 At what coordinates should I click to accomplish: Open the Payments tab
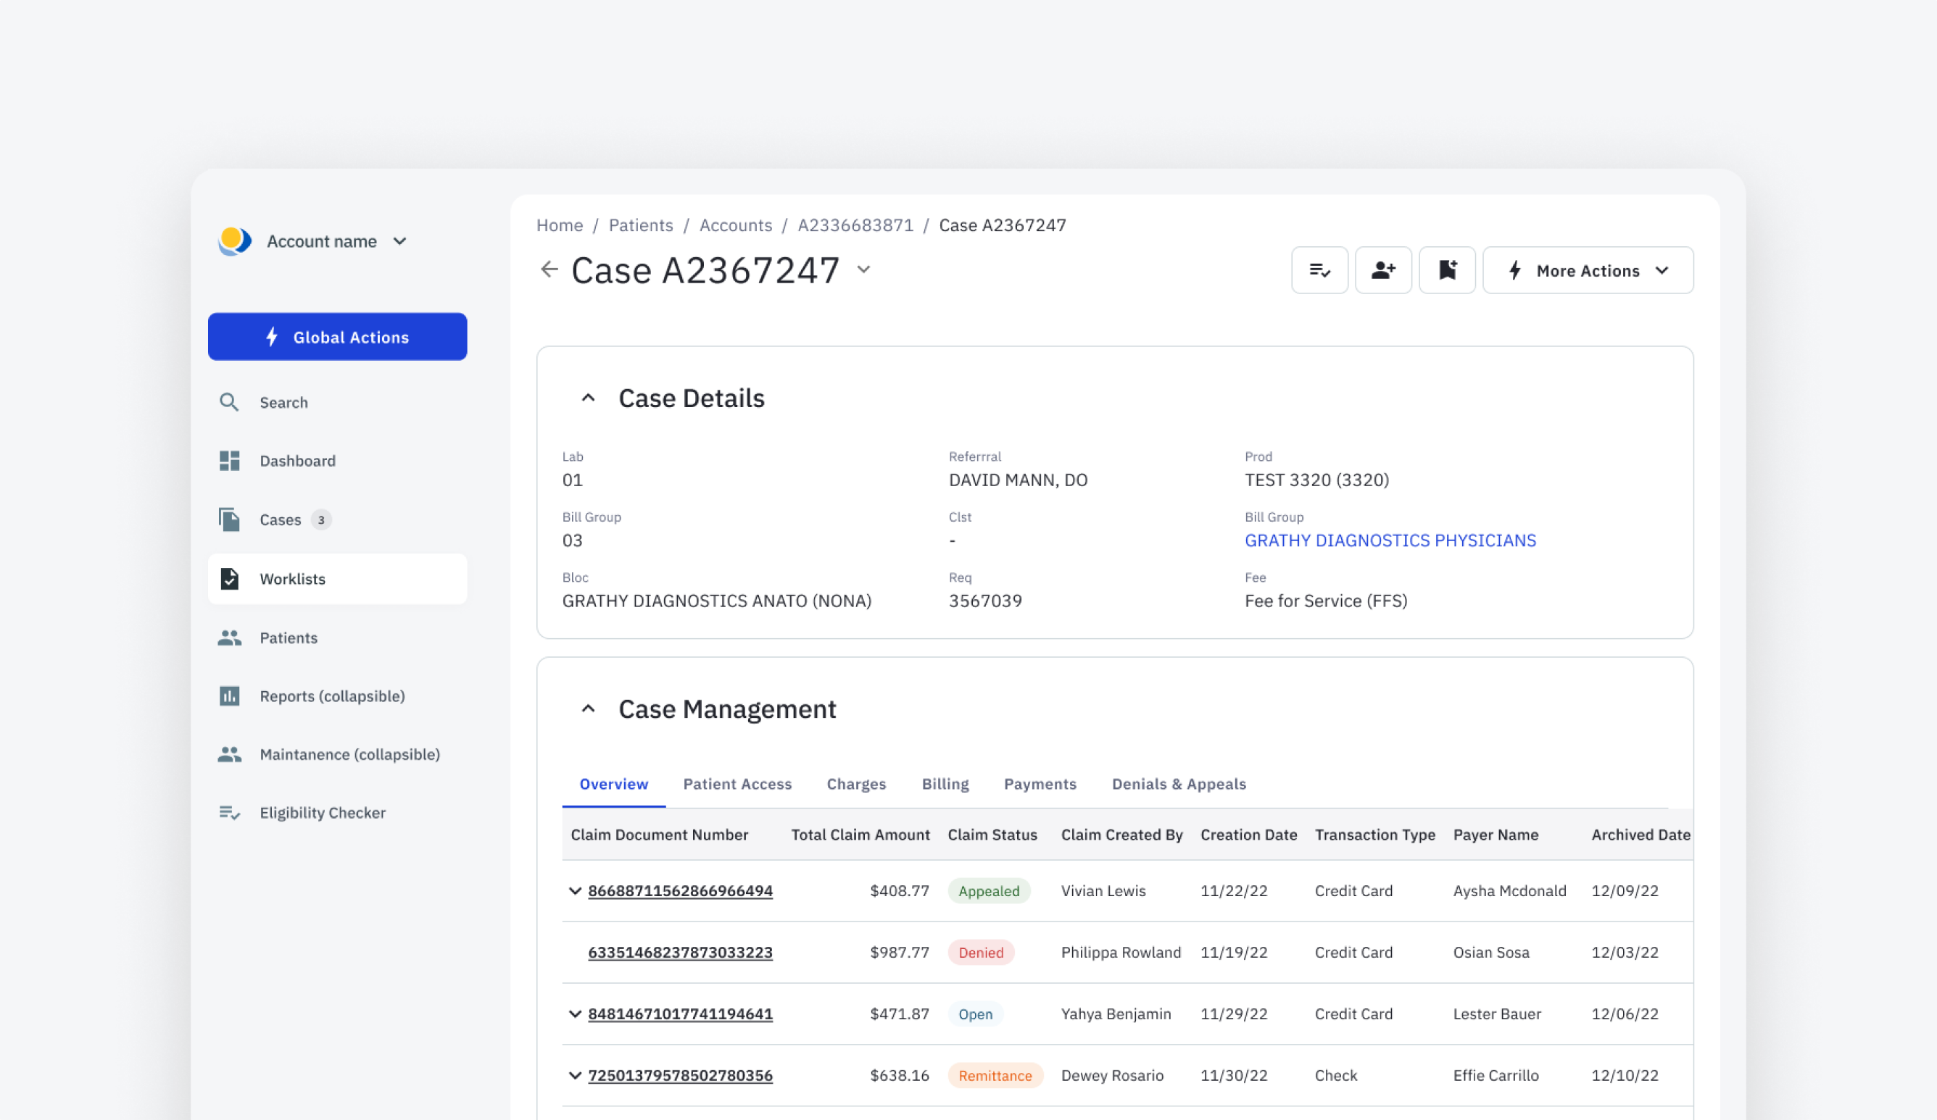tap(1040, 784)
